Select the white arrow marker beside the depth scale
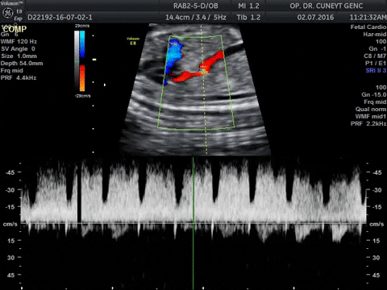The height and width of the screenshot is (290, 387). (x=105, y=85)
